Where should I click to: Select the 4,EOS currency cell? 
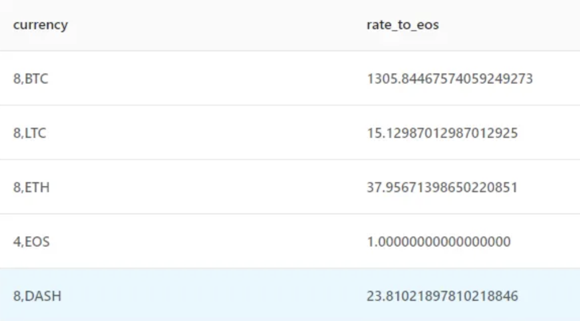(31, 242)
